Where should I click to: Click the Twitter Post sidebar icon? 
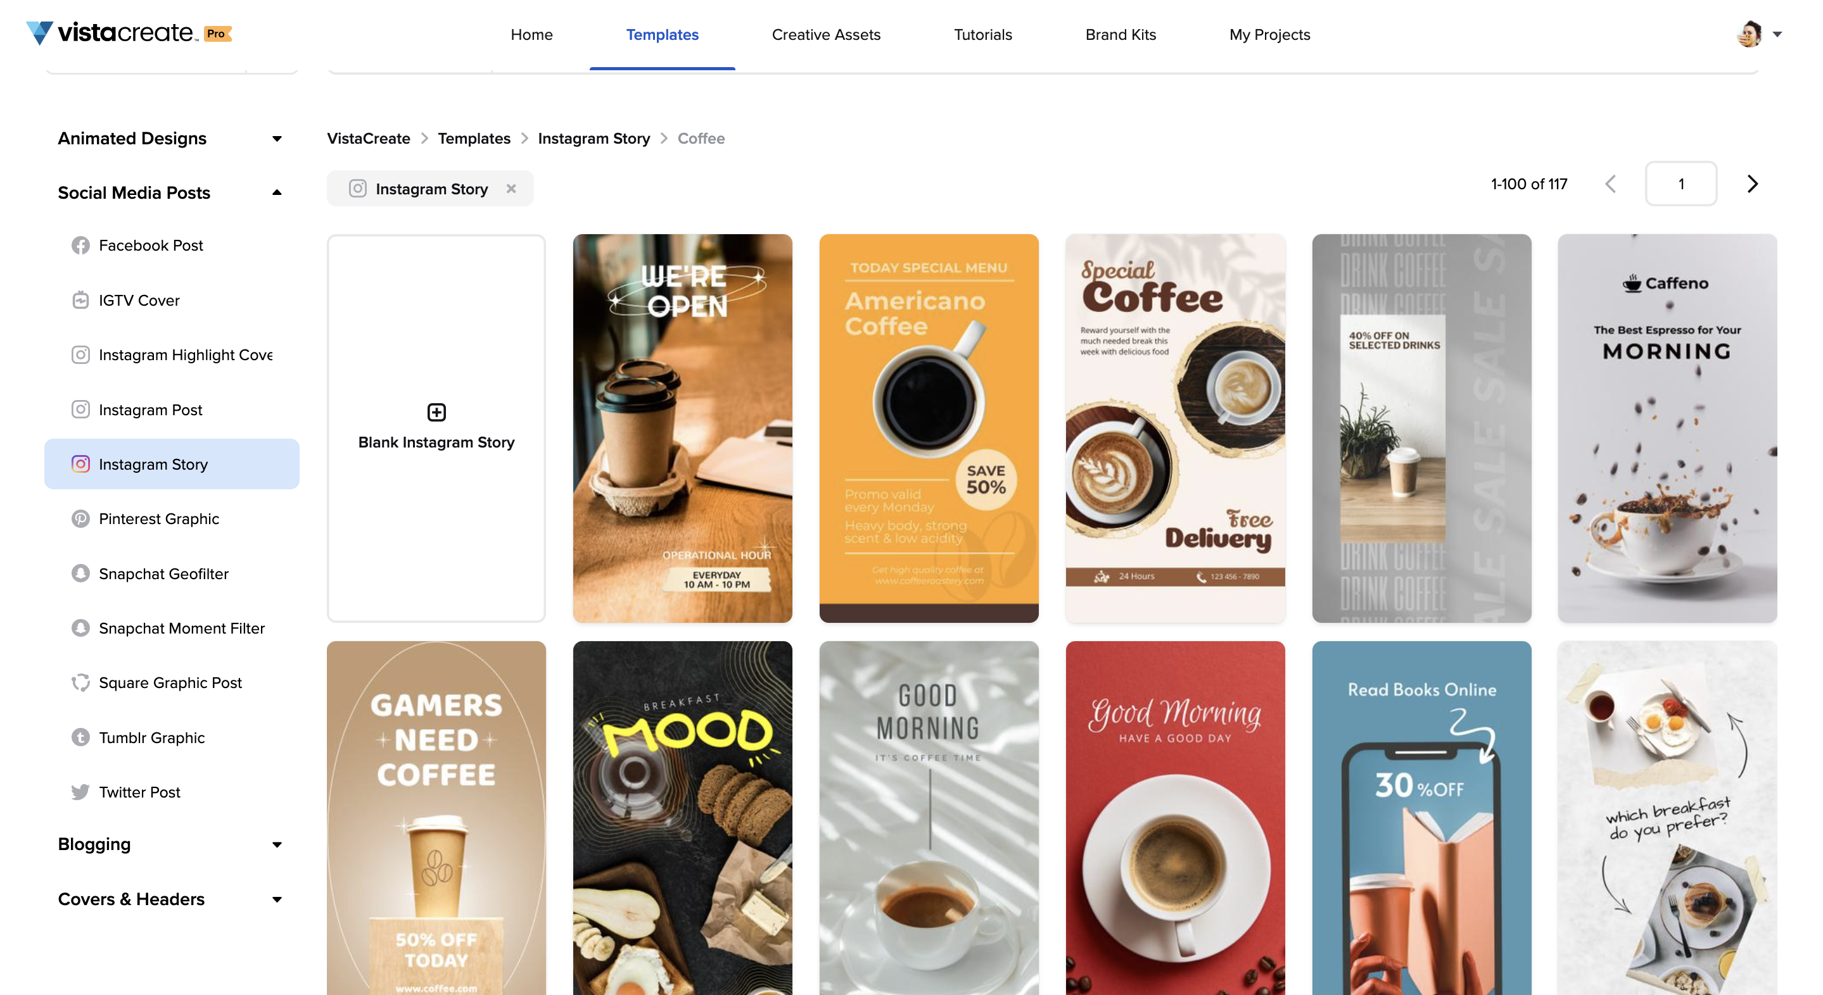[80, 792]
